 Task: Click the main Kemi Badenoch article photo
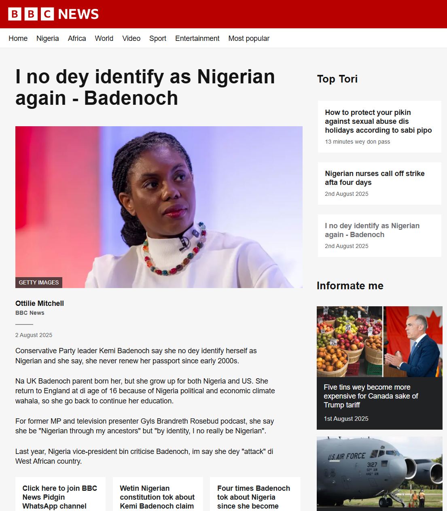[159, 207]
